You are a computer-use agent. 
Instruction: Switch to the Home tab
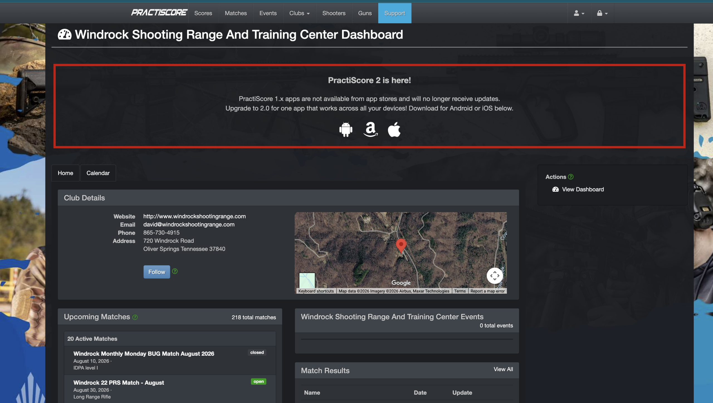pyautogui.click(x=65, y=173)
